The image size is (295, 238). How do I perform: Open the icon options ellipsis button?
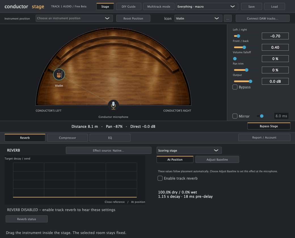[x=228, y=18]
